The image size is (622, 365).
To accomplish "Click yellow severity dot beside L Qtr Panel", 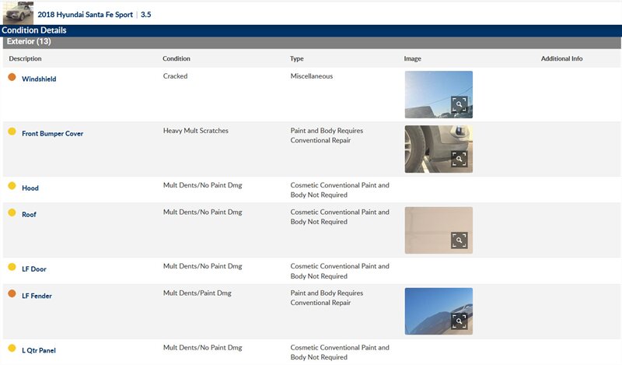I will pyautogui.click(x=12, y=349).
